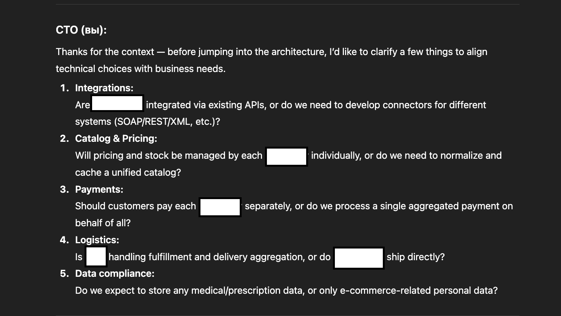Click the "cache a unified catalog?" line
The height and width of the screenshot is (316, 561).
(128, 172)
